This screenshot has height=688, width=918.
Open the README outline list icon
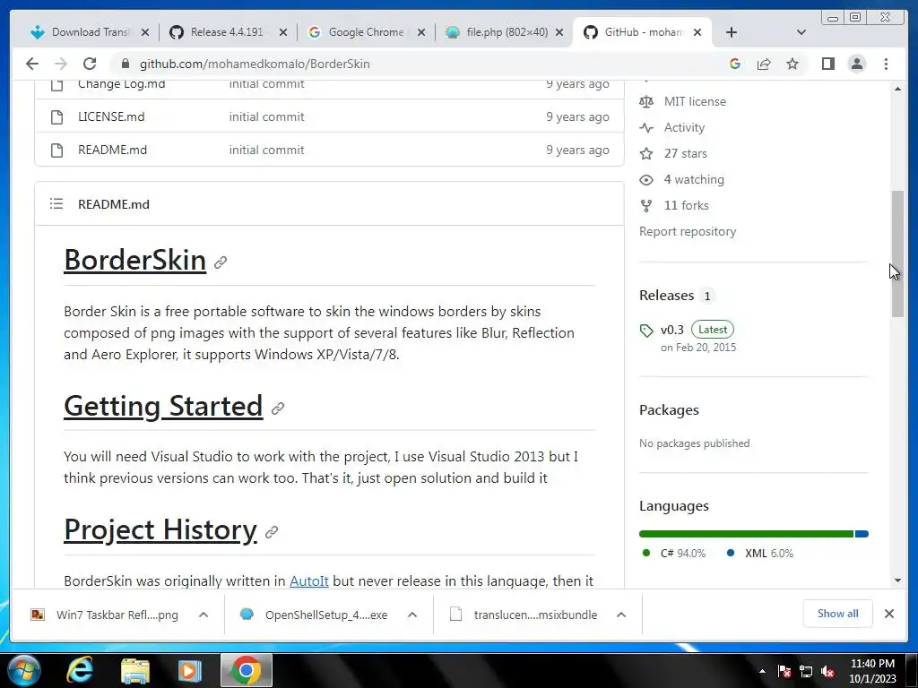point(56,203)
